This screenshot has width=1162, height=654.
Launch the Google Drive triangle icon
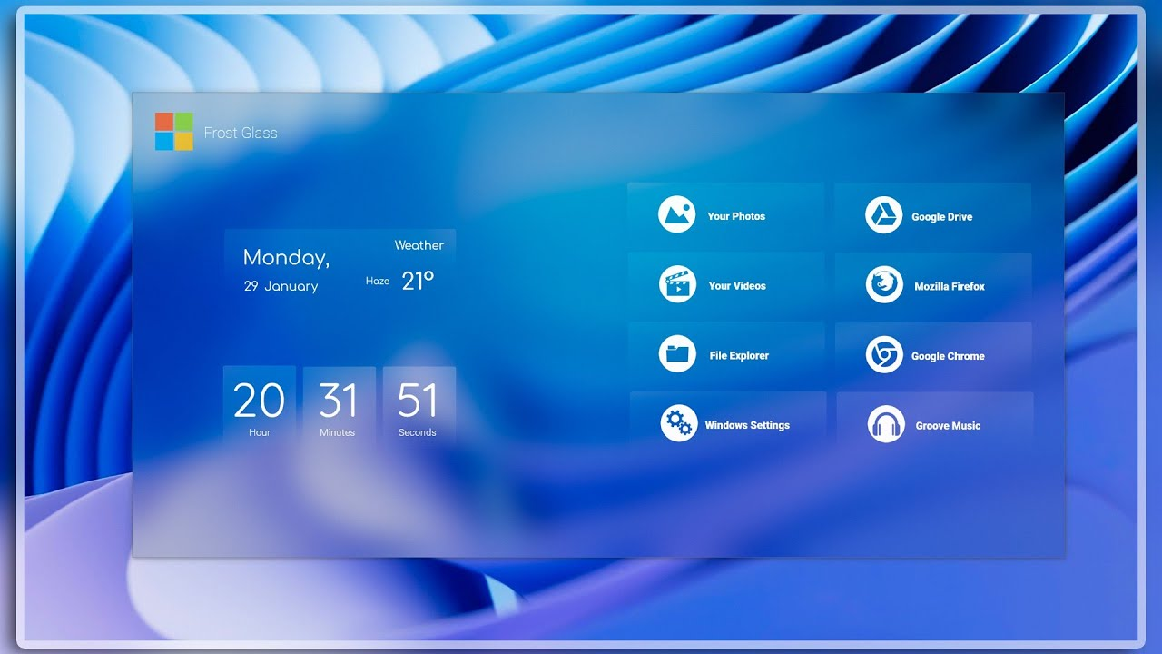click(x=883, y=216)
